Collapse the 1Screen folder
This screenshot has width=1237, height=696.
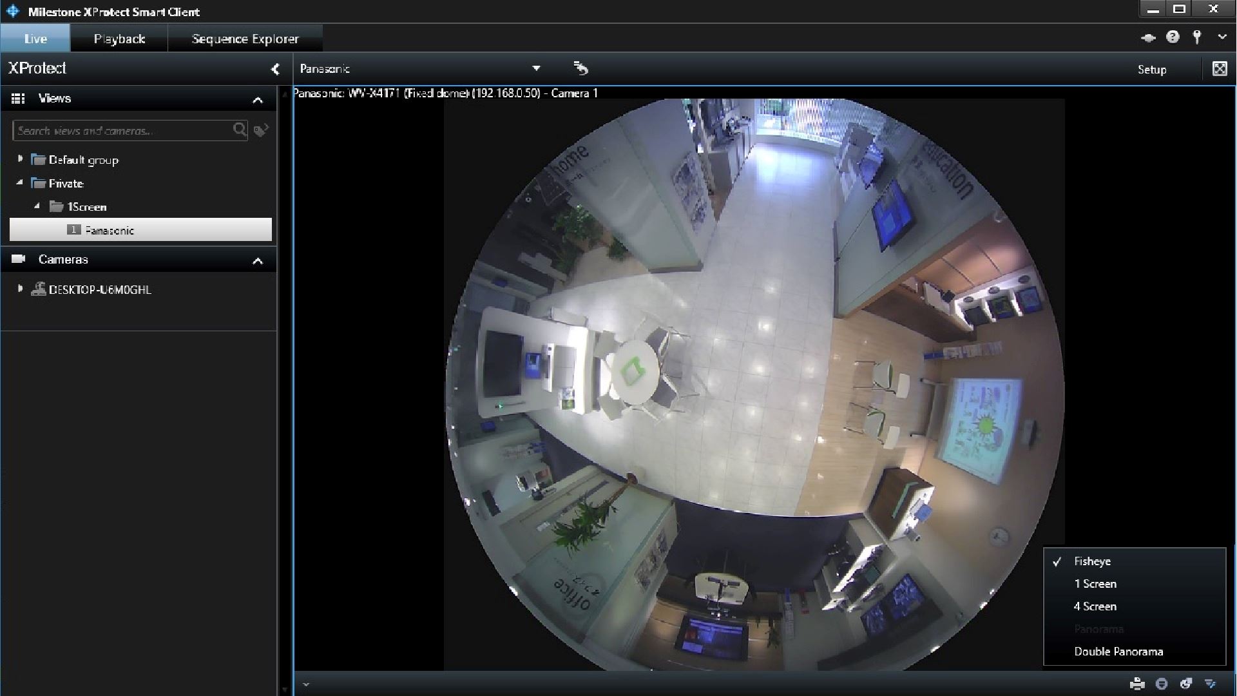(x=37, y=206)
